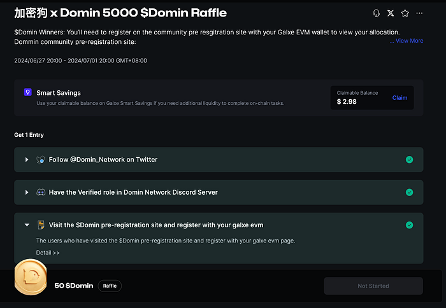Collapse the pre-registration site task

click(x=27, y=225)
